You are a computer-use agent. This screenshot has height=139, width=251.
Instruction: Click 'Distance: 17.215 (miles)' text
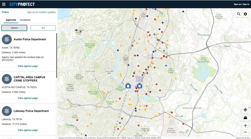14,124
